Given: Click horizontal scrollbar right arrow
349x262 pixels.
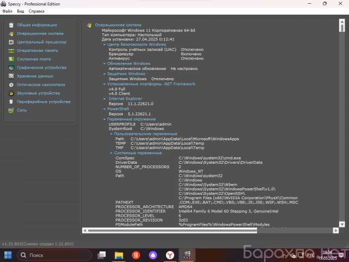Looking at the screenshot, I should point(336,230).
